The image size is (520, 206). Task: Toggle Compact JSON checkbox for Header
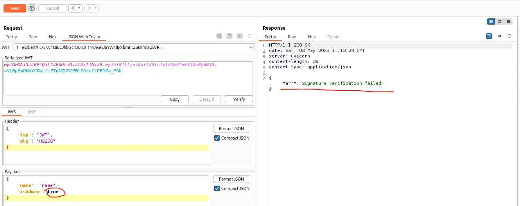click(217, 138)
